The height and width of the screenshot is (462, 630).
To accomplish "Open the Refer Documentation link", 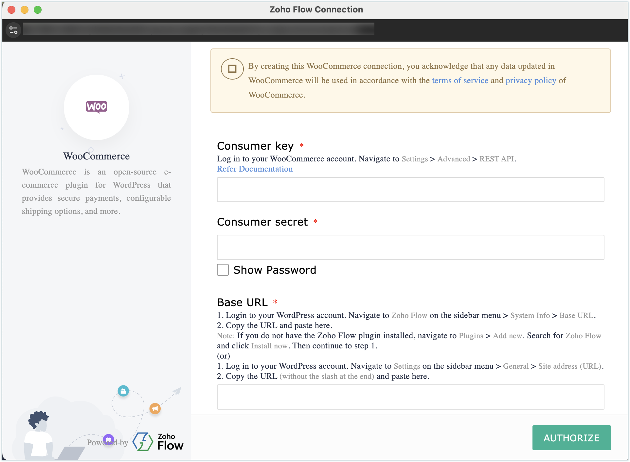I will point(255,169).
